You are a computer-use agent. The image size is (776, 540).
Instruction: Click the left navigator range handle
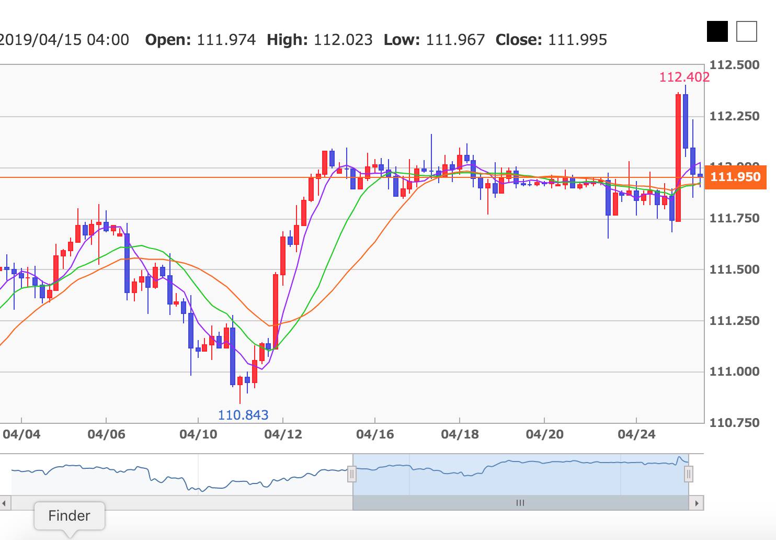tap(352, 475)
